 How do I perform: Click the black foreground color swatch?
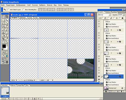4,46
